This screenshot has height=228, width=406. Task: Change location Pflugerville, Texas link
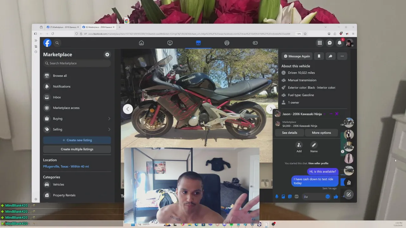coord(66,166)
